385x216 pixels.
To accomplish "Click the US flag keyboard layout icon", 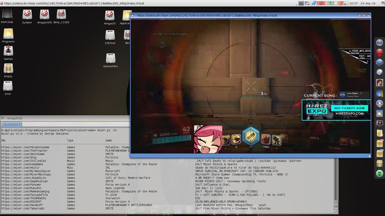I will 307,3.
